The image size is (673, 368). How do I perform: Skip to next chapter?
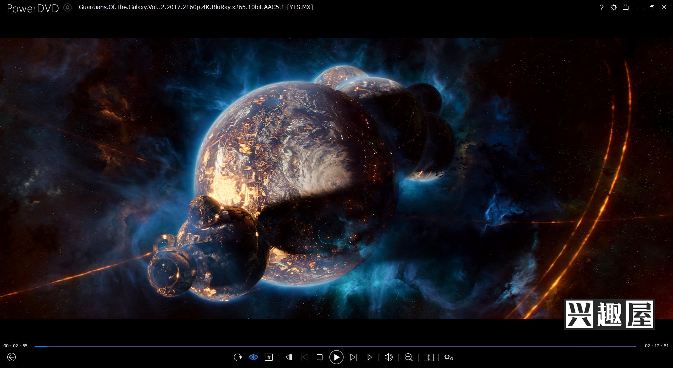pos(353,357)
